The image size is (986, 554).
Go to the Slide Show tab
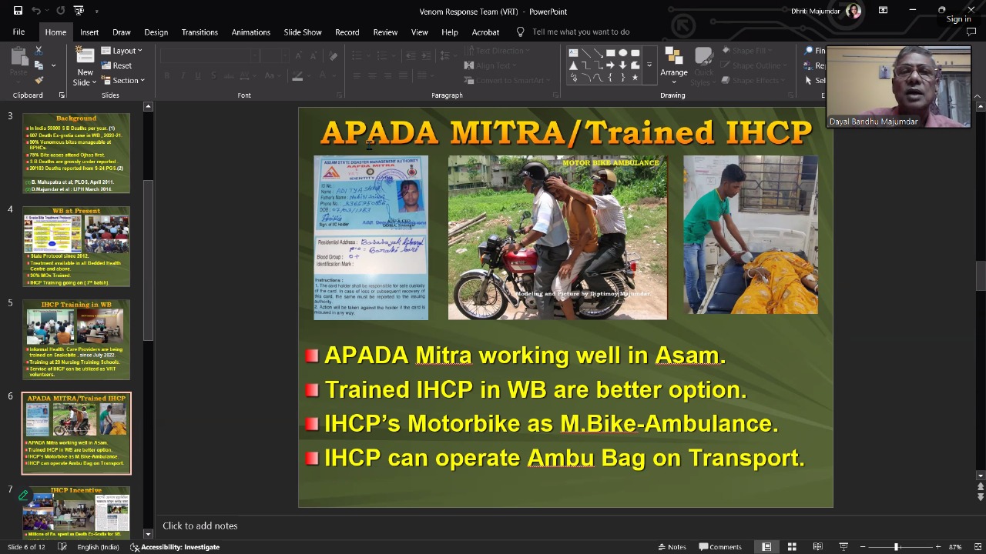303,32
